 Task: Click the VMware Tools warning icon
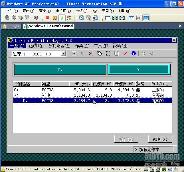point(3,169)
